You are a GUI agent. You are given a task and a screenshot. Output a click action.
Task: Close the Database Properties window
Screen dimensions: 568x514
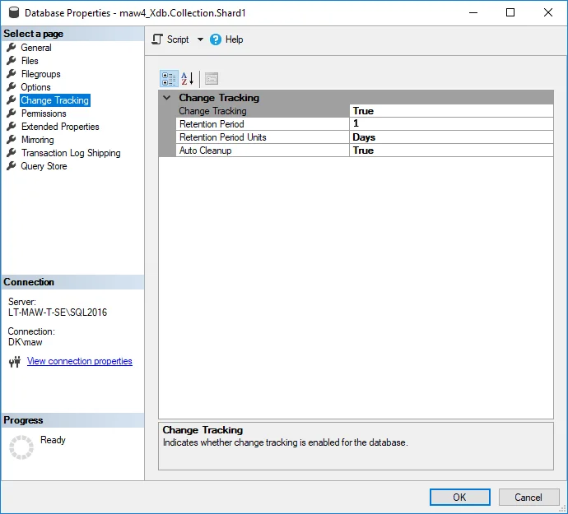pyautogui.click(x=548, y=12)
